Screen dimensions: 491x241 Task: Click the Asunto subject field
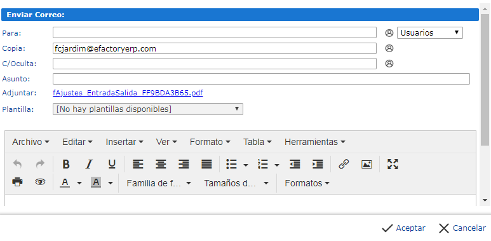tap(261, 79)
